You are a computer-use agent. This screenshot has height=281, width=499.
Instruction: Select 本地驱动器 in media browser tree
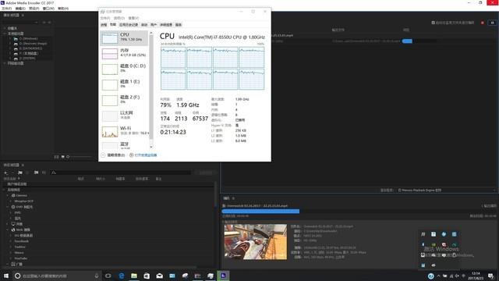16,34
